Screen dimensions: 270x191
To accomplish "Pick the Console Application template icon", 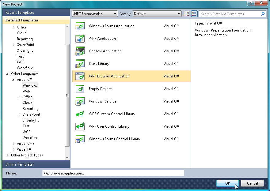I will click(80, 51).
